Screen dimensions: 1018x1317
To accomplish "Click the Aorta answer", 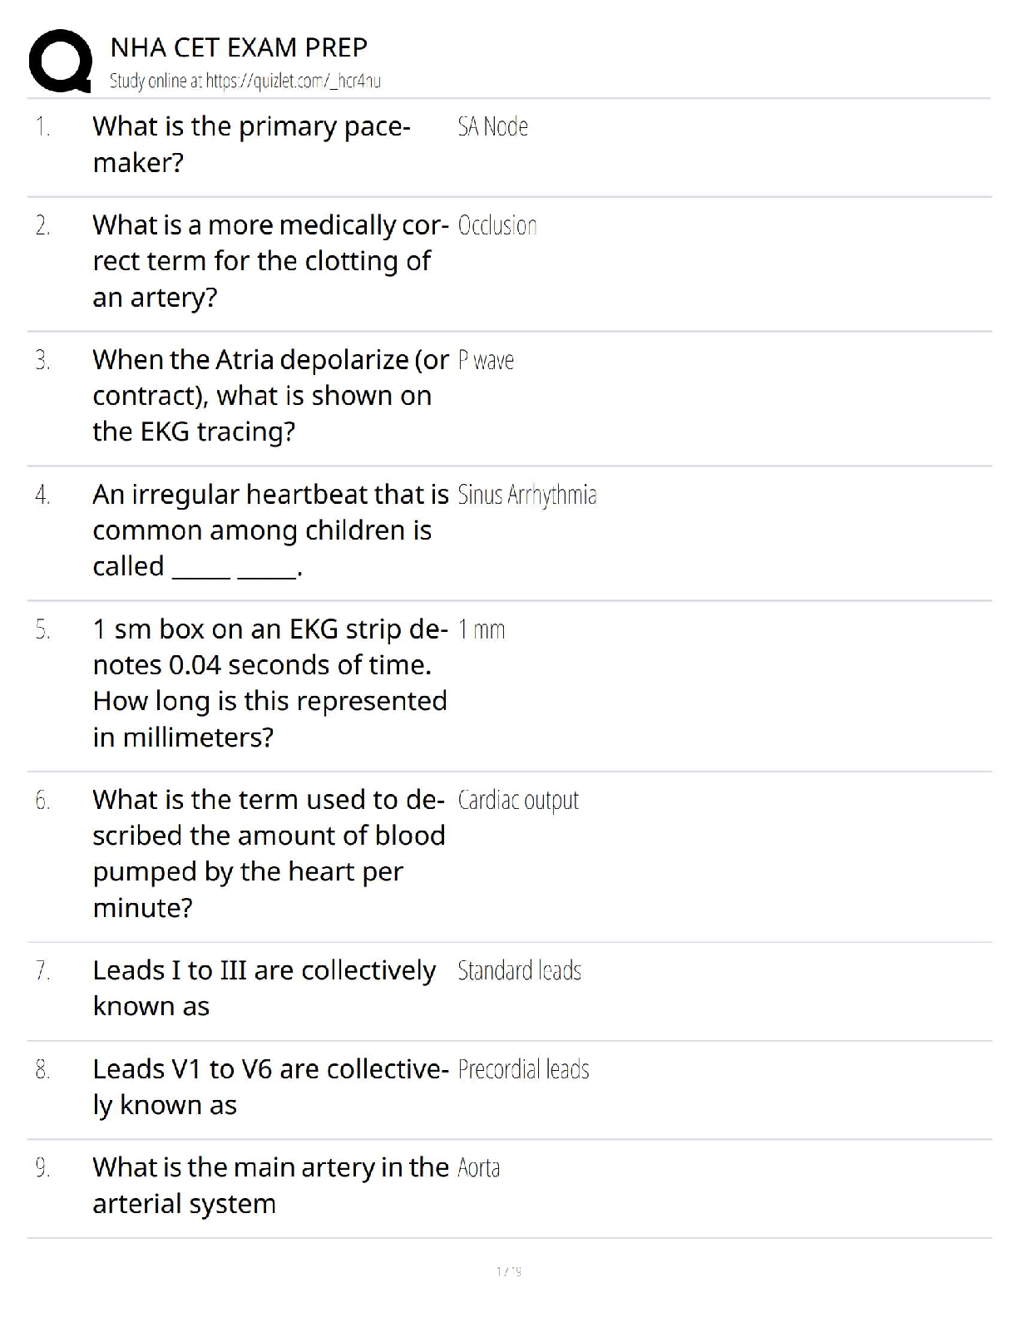I will pos(479,1168).
